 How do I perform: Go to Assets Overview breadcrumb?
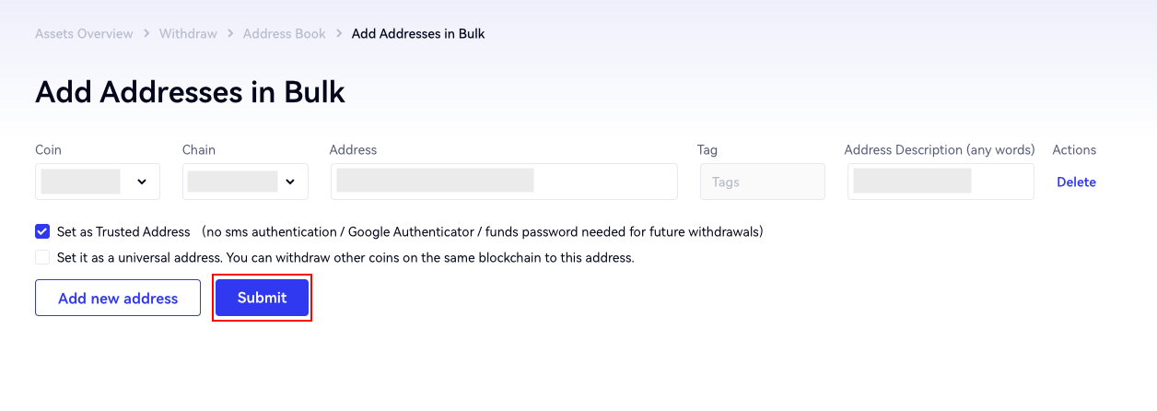tap(84, 34)
